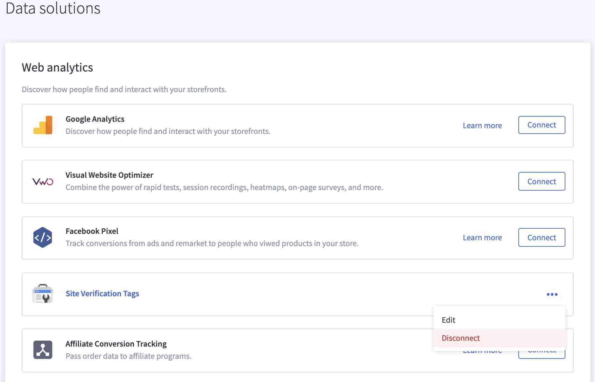Click the Web analytics section heading

tap(57, 67)
